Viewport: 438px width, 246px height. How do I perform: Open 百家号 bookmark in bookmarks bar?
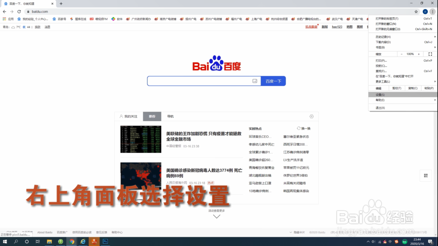tap(59, 19)
